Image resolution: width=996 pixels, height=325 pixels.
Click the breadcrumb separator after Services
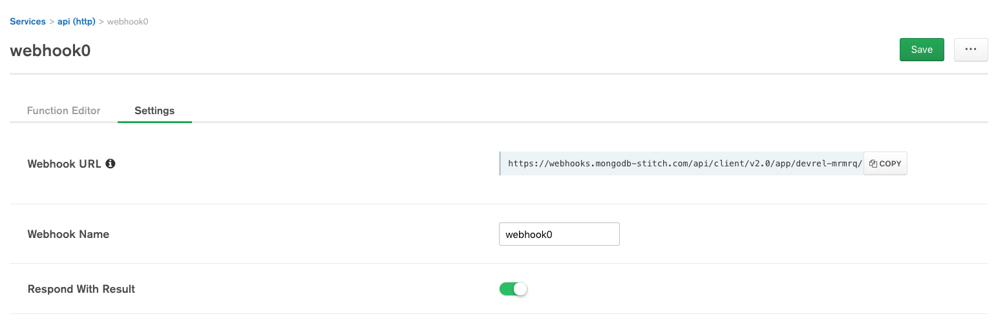point(51,22)
